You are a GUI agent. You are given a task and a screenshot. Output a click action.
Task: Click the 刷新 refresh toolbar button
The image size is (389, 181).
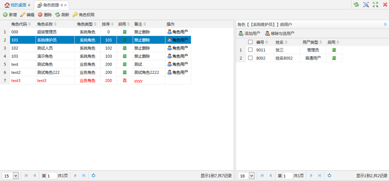62,15
